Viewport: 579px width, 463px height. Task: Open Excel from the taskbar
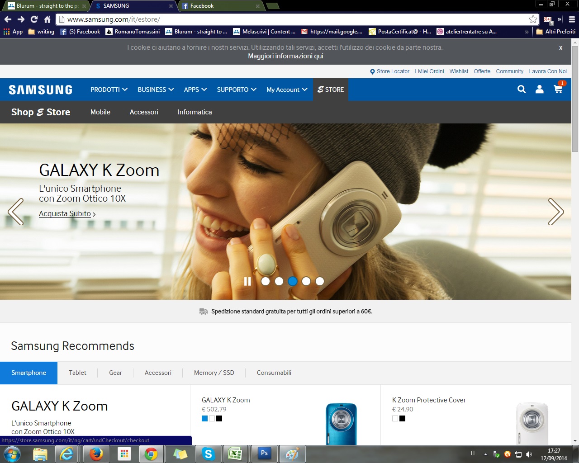coord(235,454)
